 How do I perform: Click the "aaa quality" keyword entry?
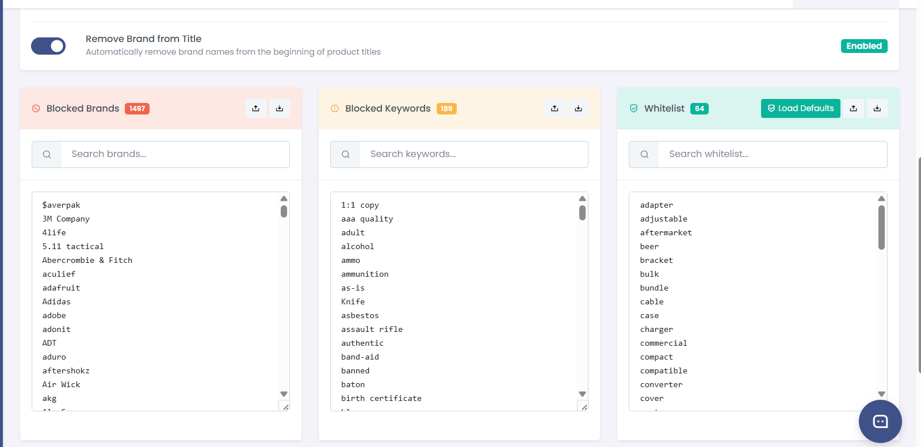point(367,219)
